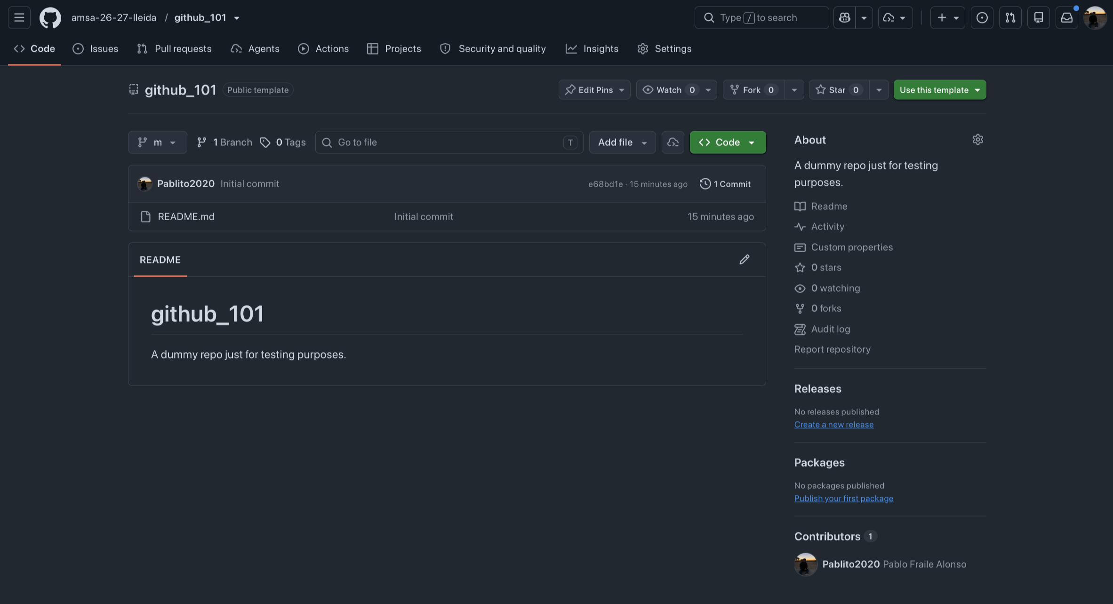The image size is (1113, 604).
Task: Open the 1 Commit history
Action: [725, 184]
